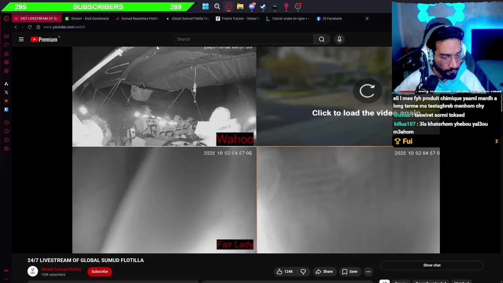Go back in browser history
The image size is (503, 283).
(16, 27)
